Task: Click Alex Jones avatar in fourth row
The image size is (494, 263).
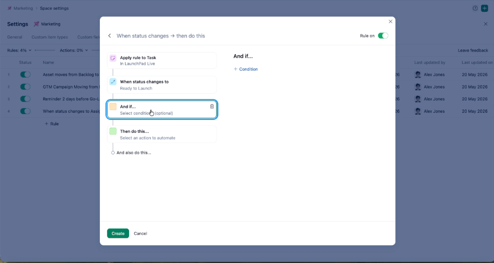Action: click(x=418, y=111)
